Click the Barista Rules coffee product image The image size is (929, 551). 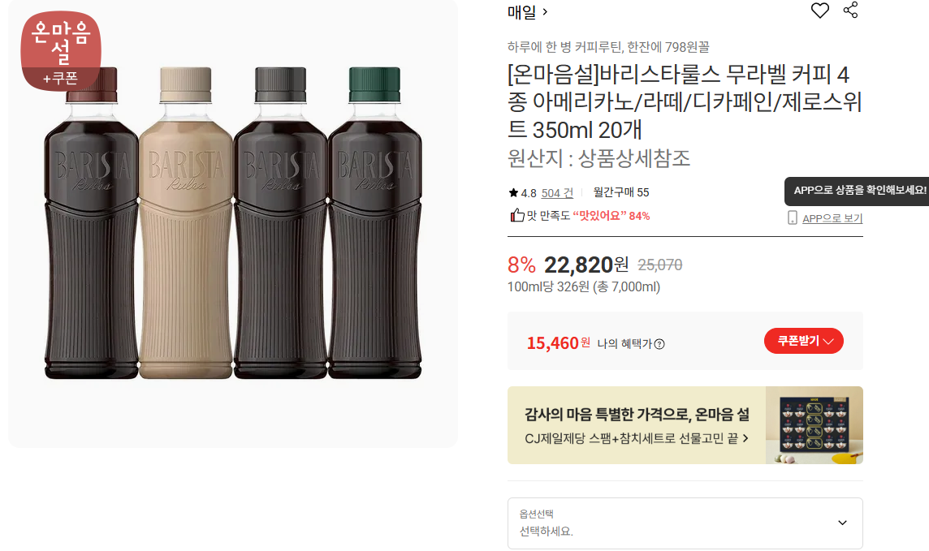(x=233, y=223)
